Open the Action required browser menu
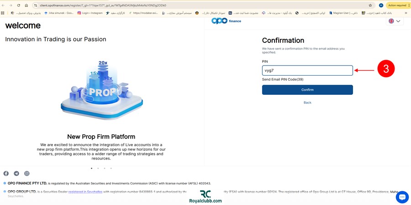The height and width of the screenshot is (205, 411). pyautogui.click(x=398, y=5)
